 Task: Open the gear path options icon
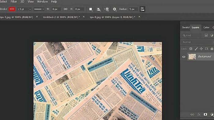(x=115, y=9)
